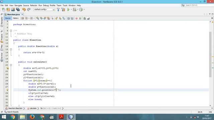Image resolution: width=214 pixels, height=120 pixels.
Task: Click the Comment icon in editor toolbar
Action: pos(85,18)
